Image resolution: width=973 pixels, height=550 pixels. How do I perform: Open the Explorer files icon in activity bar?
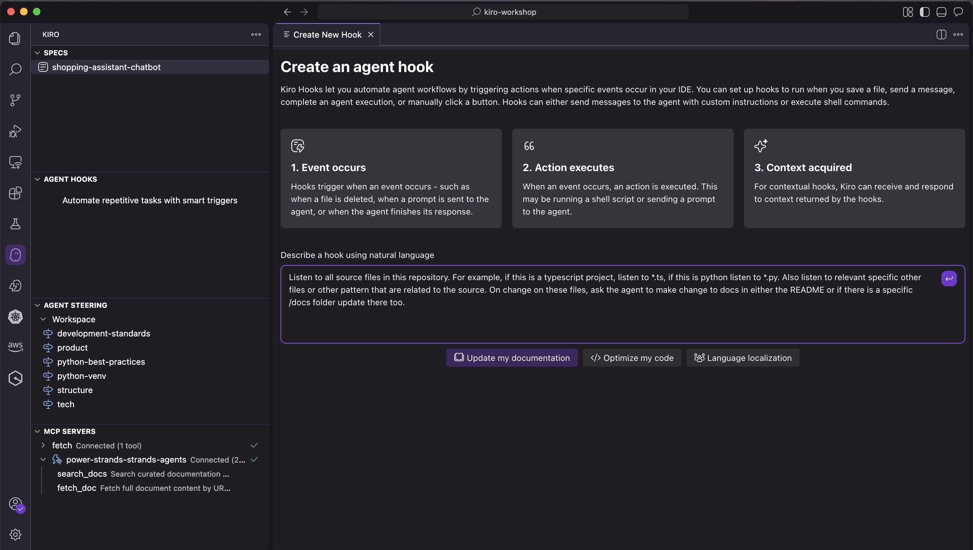tap(15, 39)
